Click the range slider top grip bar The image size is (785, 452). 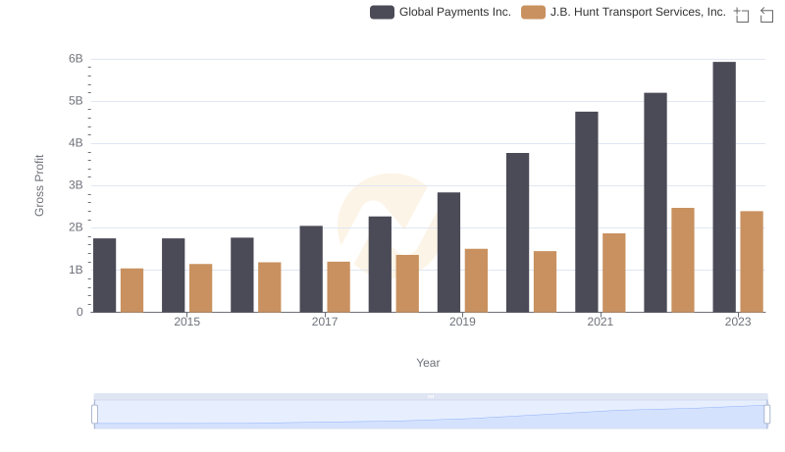click(x=431, y=396)
